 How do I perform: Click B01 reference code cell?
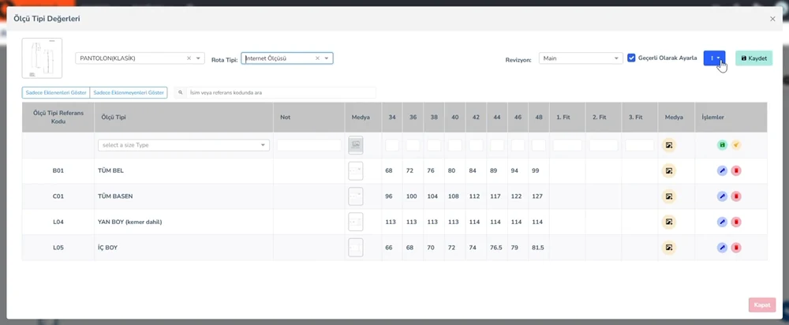pos(58,171)
